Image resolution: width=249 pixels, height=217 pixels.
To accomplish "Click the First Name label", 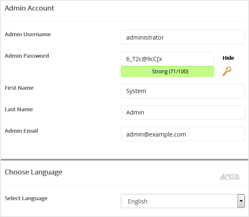I will point(19,88).
